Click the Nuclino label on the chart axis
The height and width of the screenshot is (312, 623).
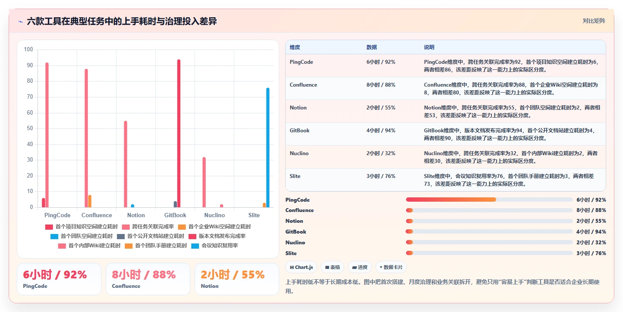[214, 215]
